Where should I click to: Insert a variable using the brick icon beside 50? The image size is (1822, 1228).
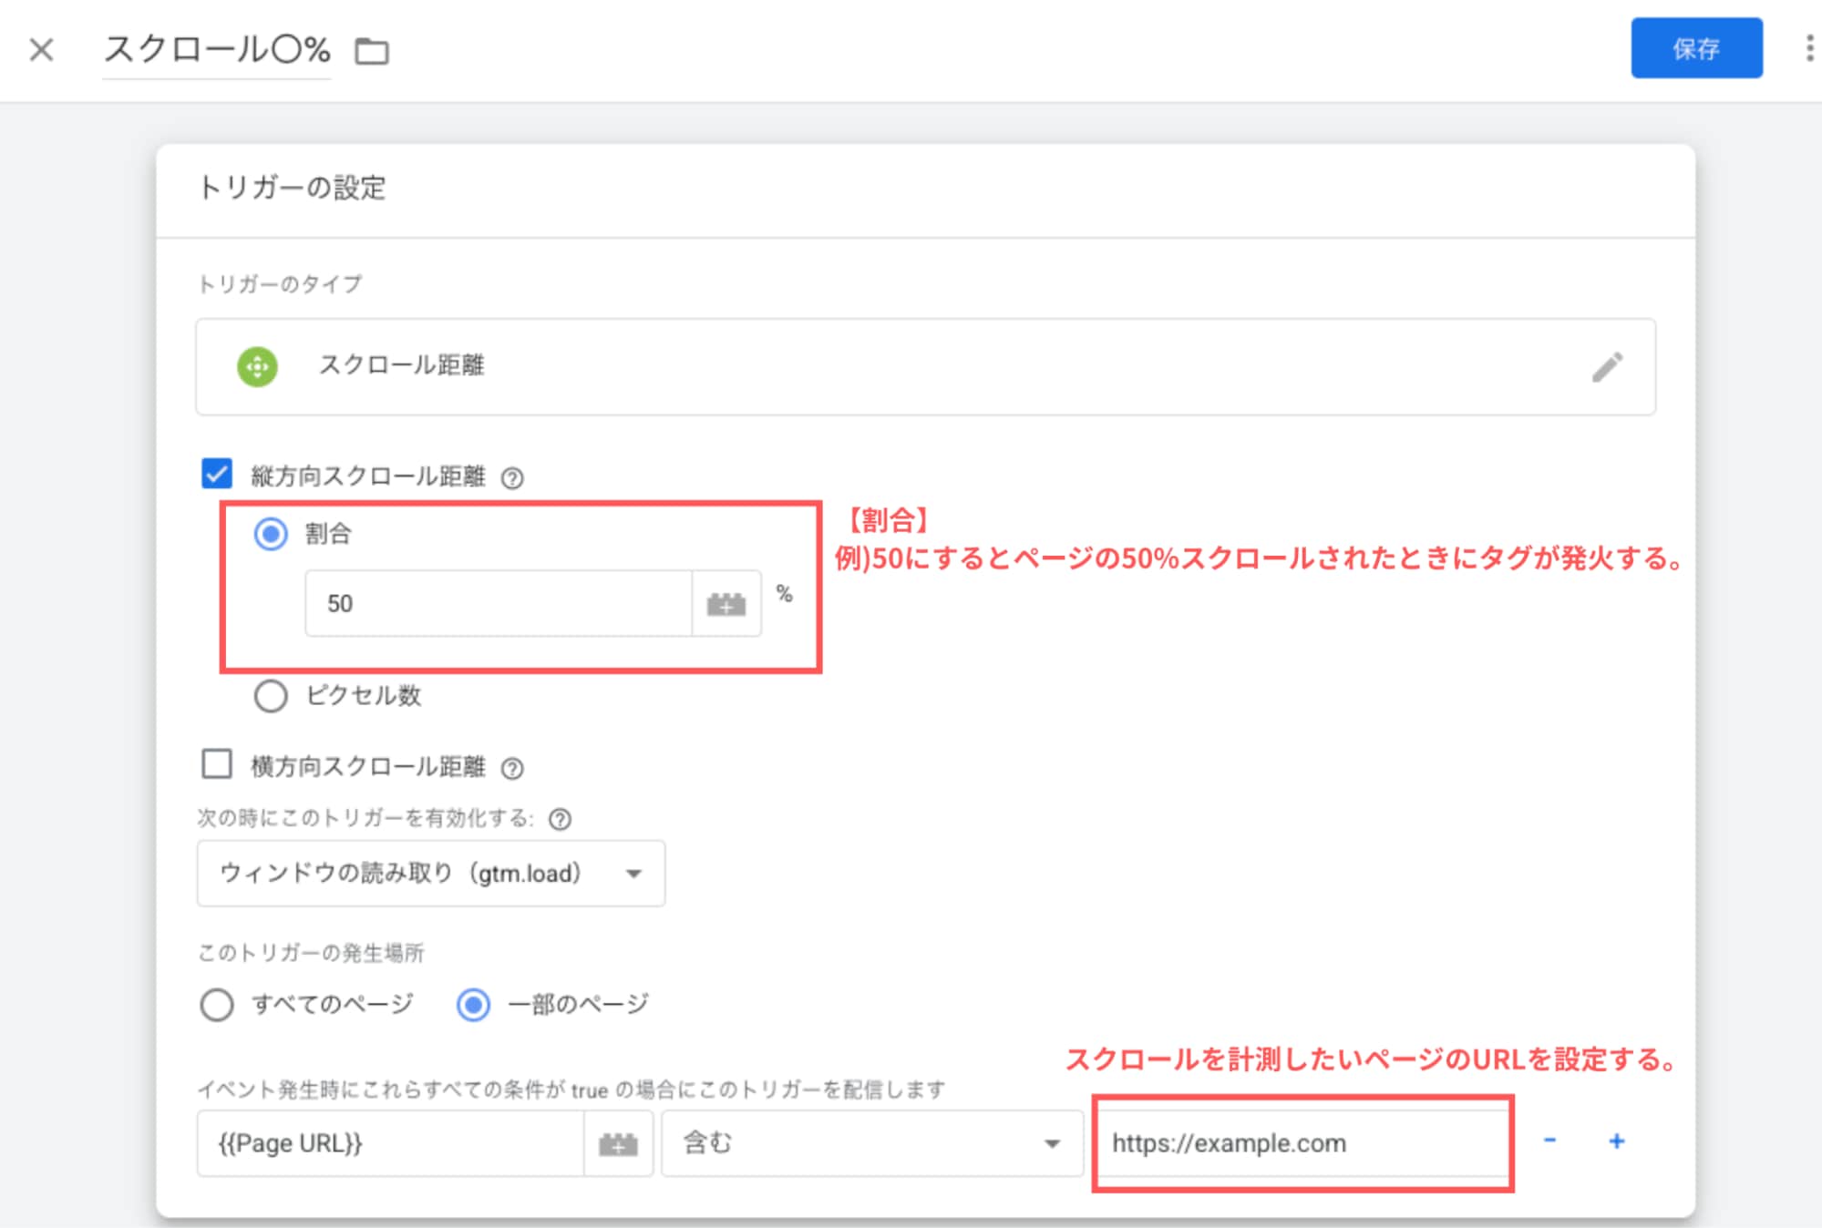(x=725, y=602)
